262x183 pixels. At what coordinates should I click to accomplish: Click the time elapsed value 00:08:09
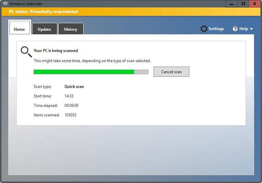coord(71,105)
